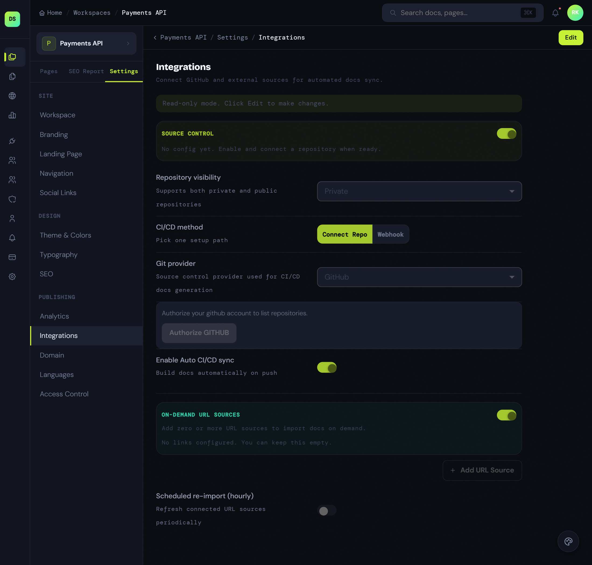Click the Edit button top right
This screenshot has width=592, height=565.
(571, 37)
